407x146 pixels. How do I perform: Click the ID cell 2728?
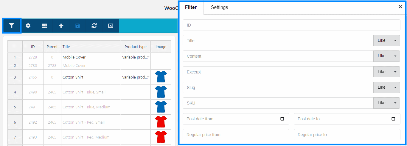tap(33, 57)
